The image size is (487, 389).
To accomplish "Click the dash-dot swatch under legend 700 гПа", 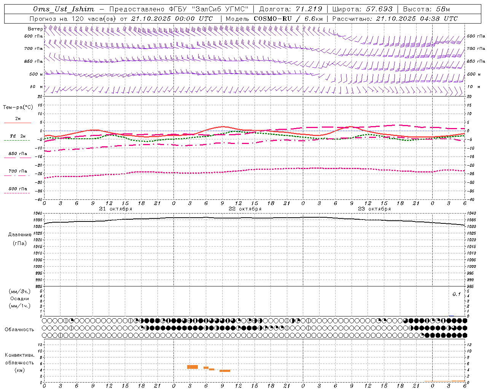I will point(17,176).
